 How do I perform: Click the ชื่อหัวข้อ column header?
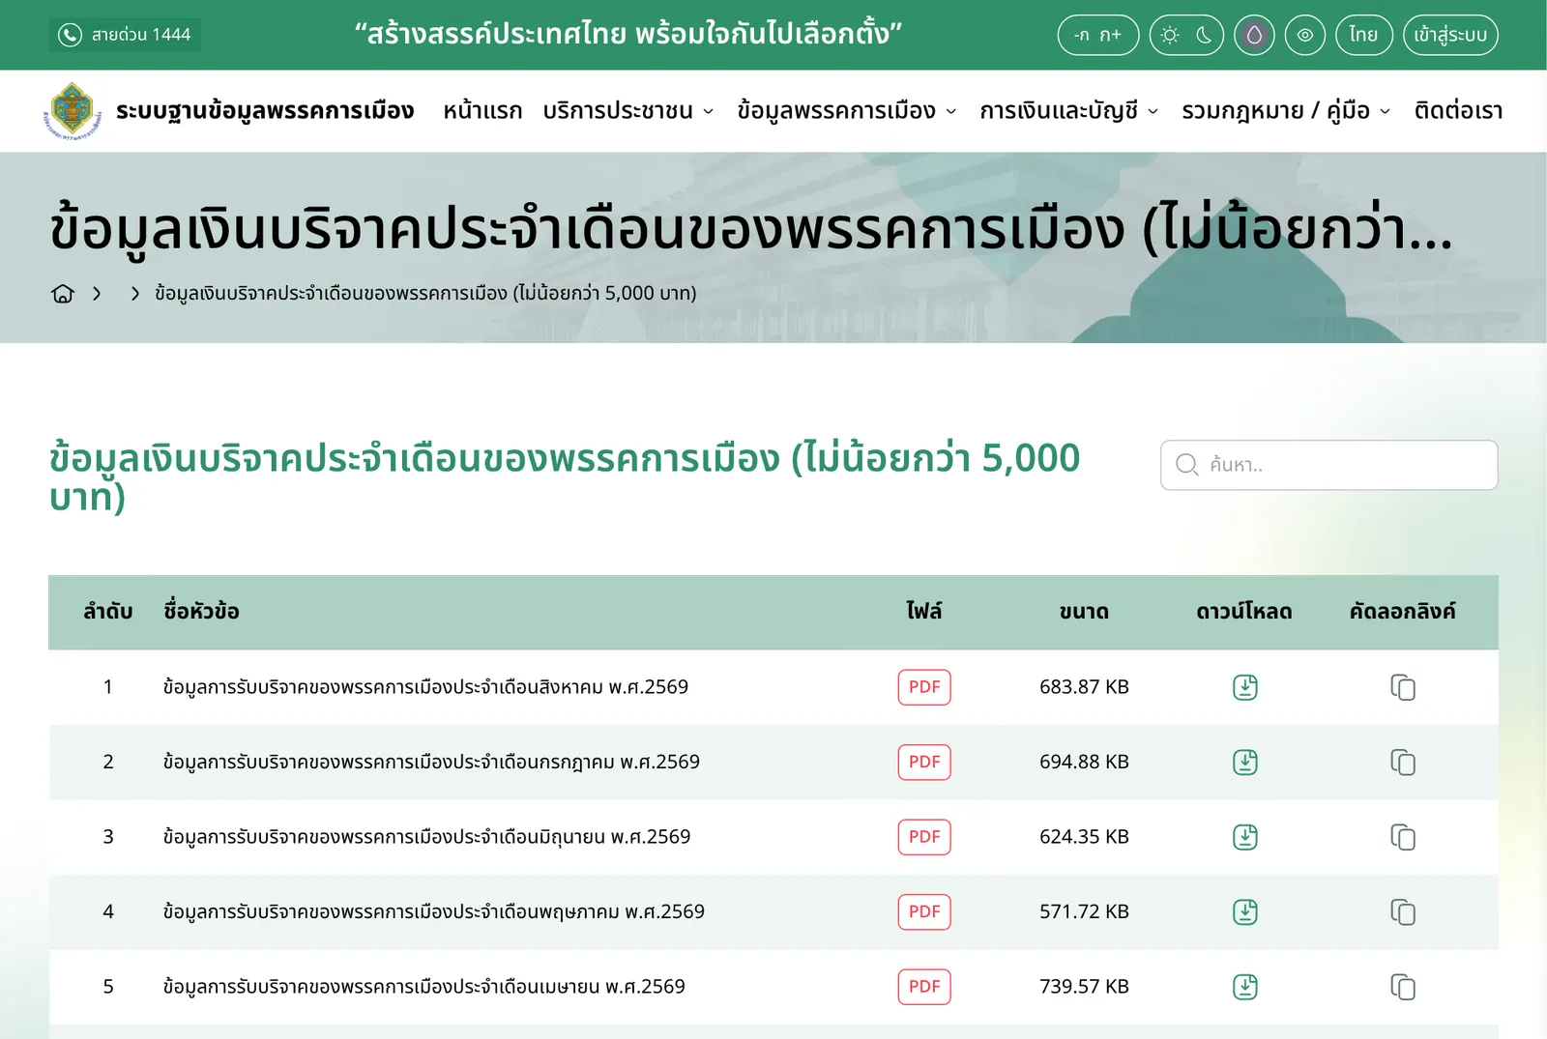201,611
